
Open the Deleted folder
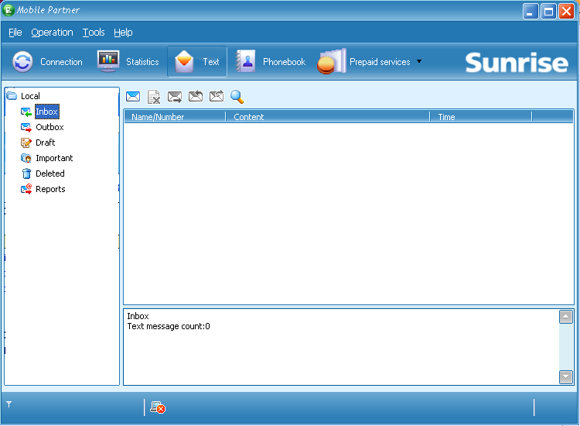click(50, 173)
